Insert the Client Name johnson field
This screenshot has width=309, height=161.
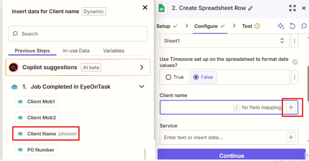(46, 134)
